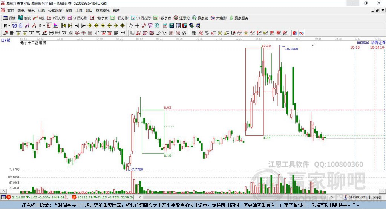This screenshot has width=386, height=209.
Task: Expand the candlestick style dropdown arrow
Action: 44,26
